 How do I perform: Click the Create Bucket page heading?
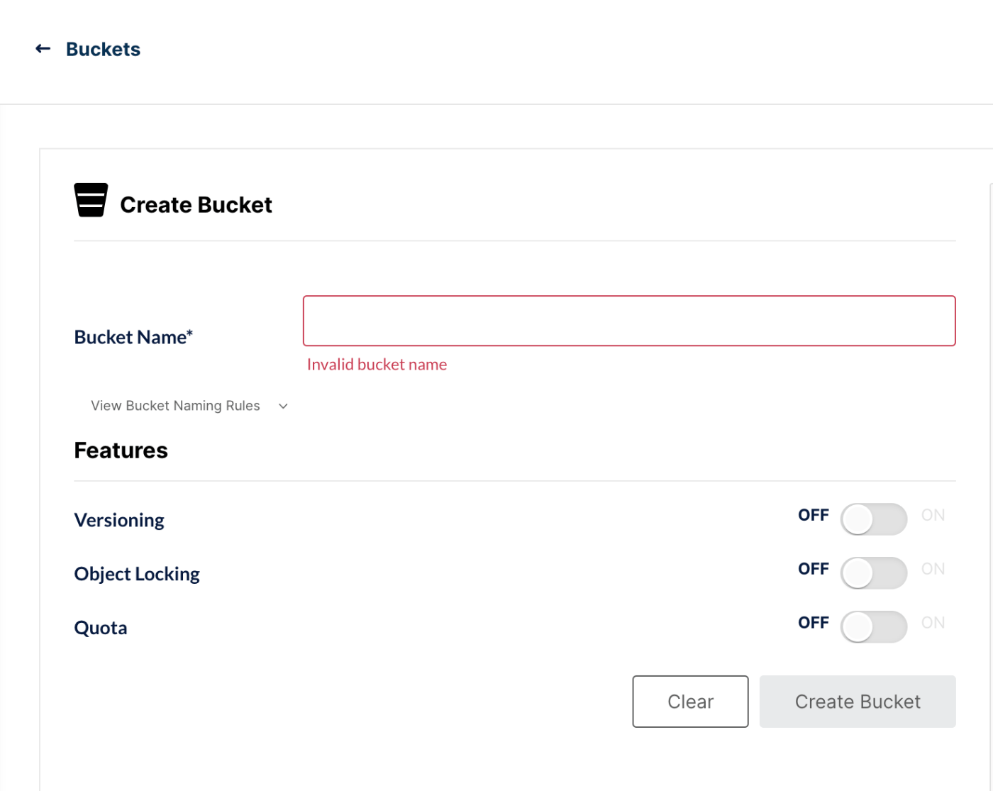pyautogui.click(x=196, y=205)
